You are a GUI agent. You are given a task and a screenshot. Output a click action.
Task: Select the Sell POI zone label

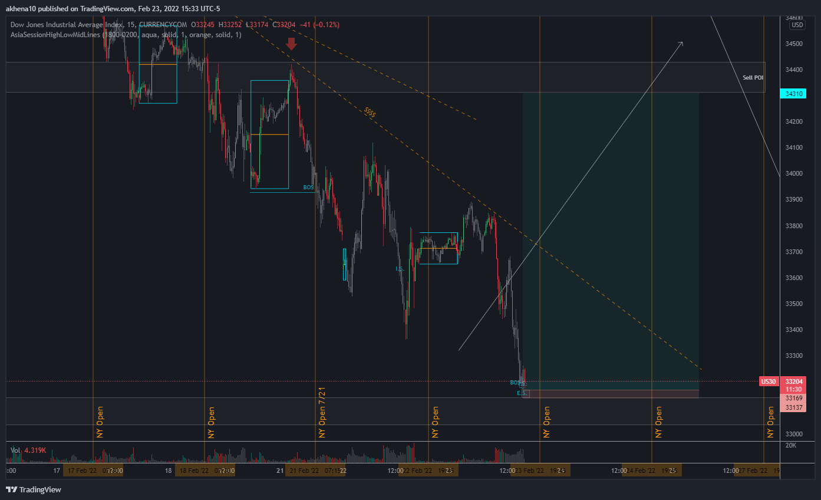pos(753,77)
